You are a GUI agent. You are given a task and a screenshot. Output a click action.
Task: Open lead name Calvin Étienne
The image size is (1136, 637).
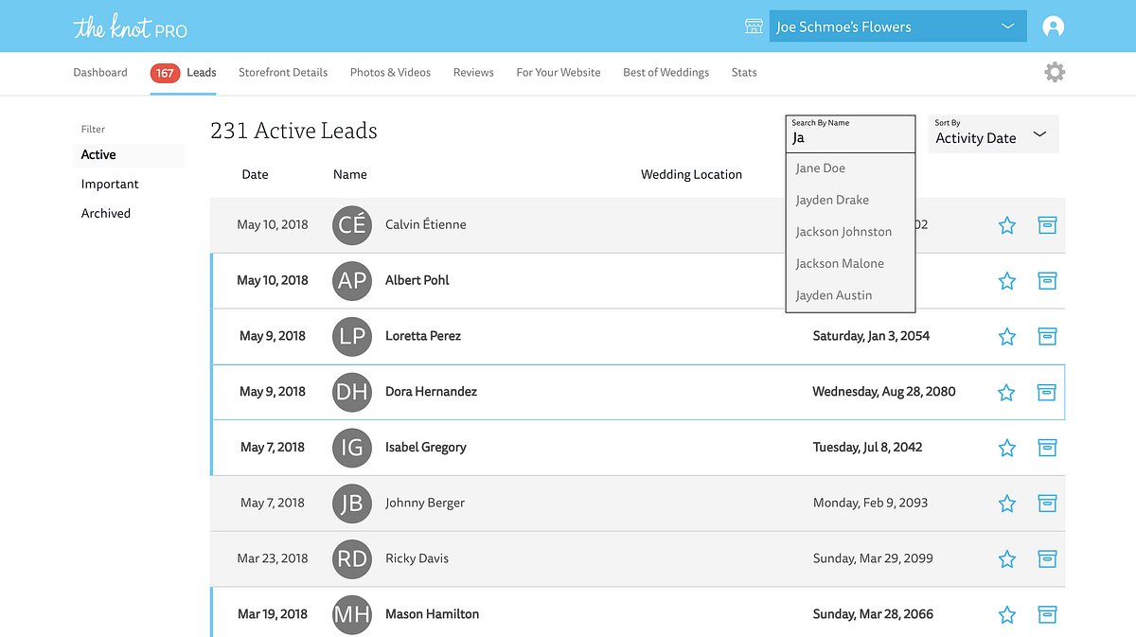[x=425, y=225]
